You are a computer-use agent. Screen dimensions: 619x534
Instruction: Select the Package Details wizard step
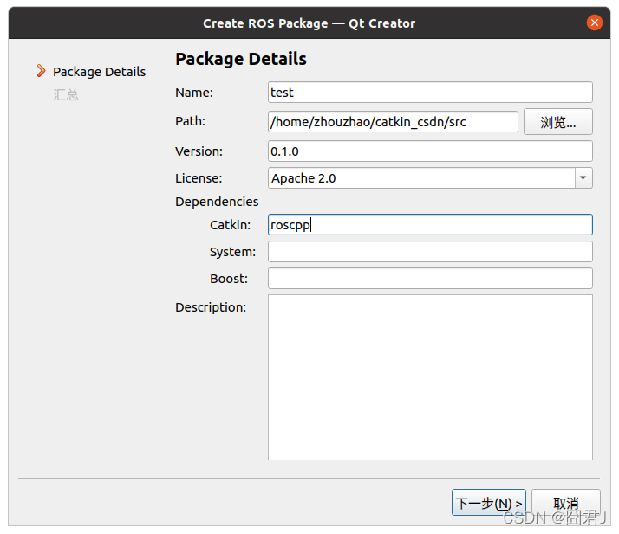(x=99, y=72)
